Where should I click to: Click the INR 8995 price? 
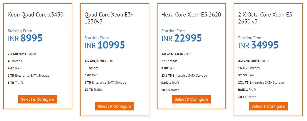coord(25,38)
